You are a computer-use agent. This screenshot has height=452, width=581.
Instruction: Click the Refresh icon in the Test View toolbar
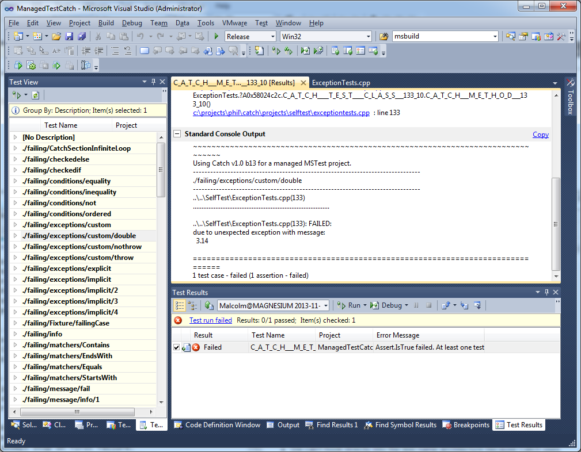click(35, 95)
